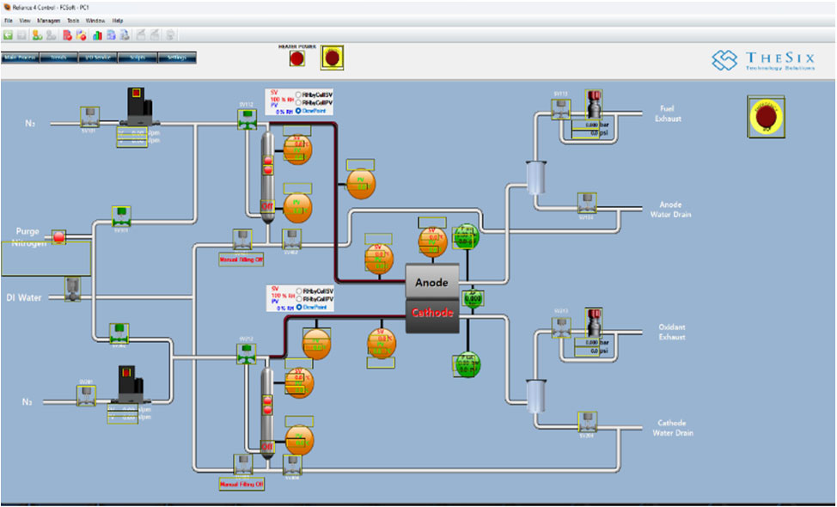The image size is (837, 507).
Task: Switch to the Scripts tab
Action: [137, 58]
